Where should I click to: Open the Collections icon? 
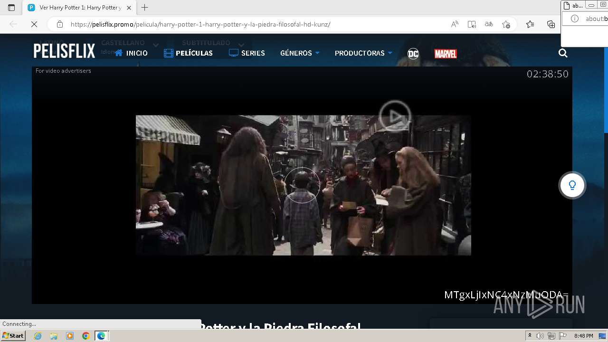click(551, 24)
